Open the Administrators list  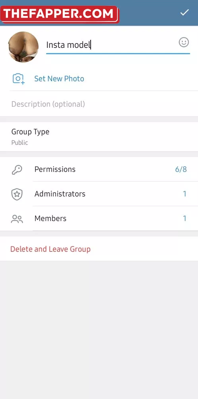tap(99, 194)
